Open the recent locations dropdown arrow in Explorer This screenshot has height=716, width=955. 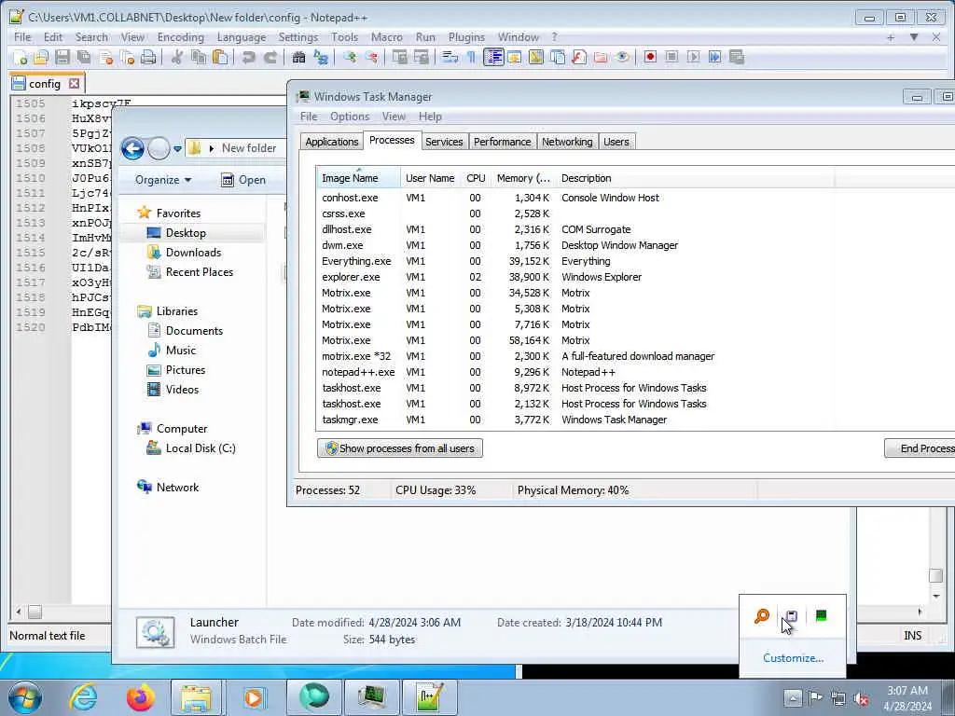(177, 148)
